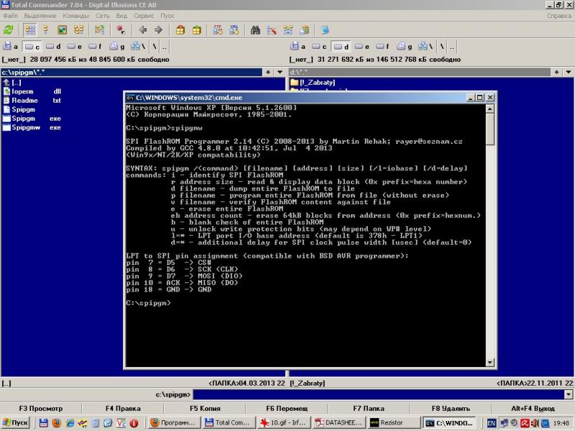Open the URL new FTP connection icon

point(234,29)
